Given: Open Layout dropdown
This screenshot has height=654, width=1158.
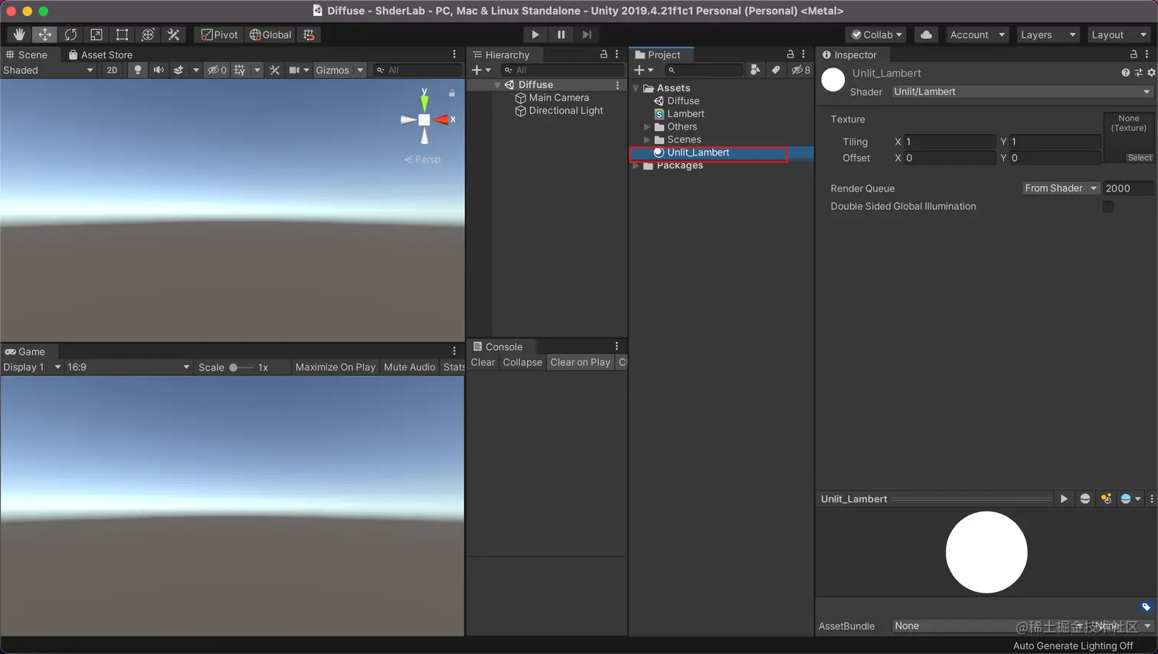Looking at the screenshot, I should pos(1119,34).
